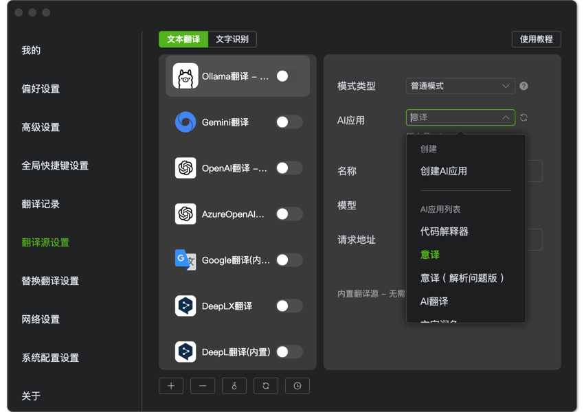Enable the DeepL翻译(内置) switch

click(x=289, y=352)
